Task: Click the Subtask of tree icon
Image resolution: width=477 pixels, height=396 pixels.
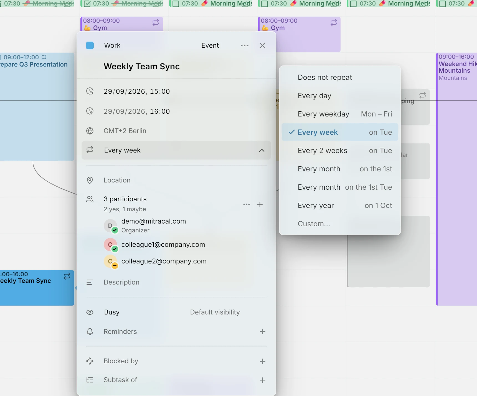Action: [90, 380]
